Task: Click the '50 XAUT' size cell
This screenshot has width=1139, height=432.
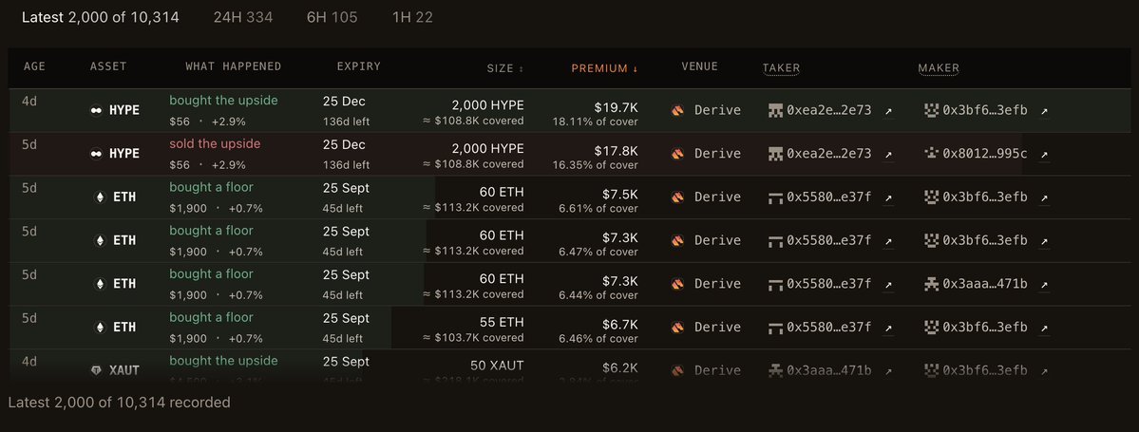Action: pos(496,366)
